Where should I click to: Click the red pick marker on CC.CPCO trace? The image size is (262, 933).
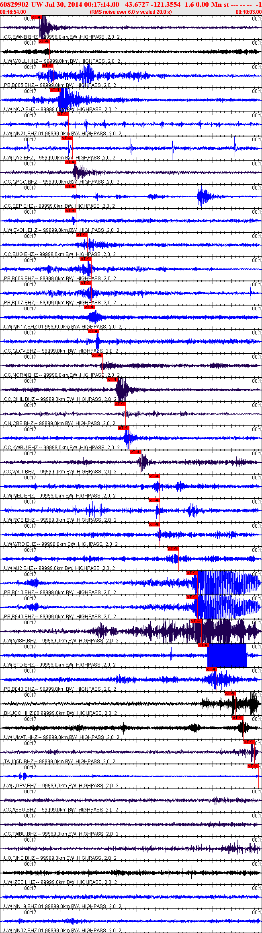(x=71, y=162)
